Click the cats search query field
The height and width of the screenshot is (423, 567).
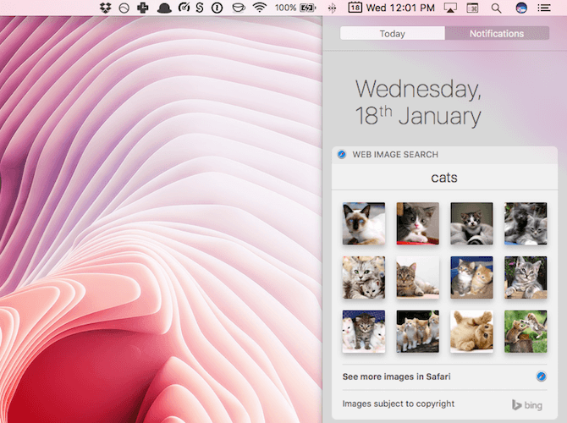(443, 178)
